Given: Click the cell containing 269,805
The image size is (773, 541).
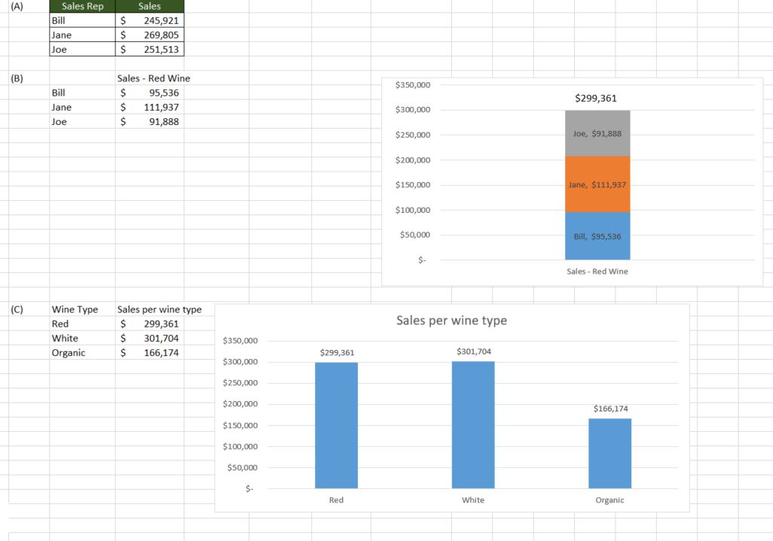Looking at the screenshot, I should click(x=149, y=35).
